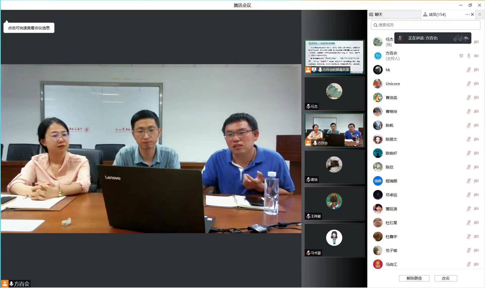Click the 解除静音 button
This screenshot has height=288, width=485.
(414, 278)
